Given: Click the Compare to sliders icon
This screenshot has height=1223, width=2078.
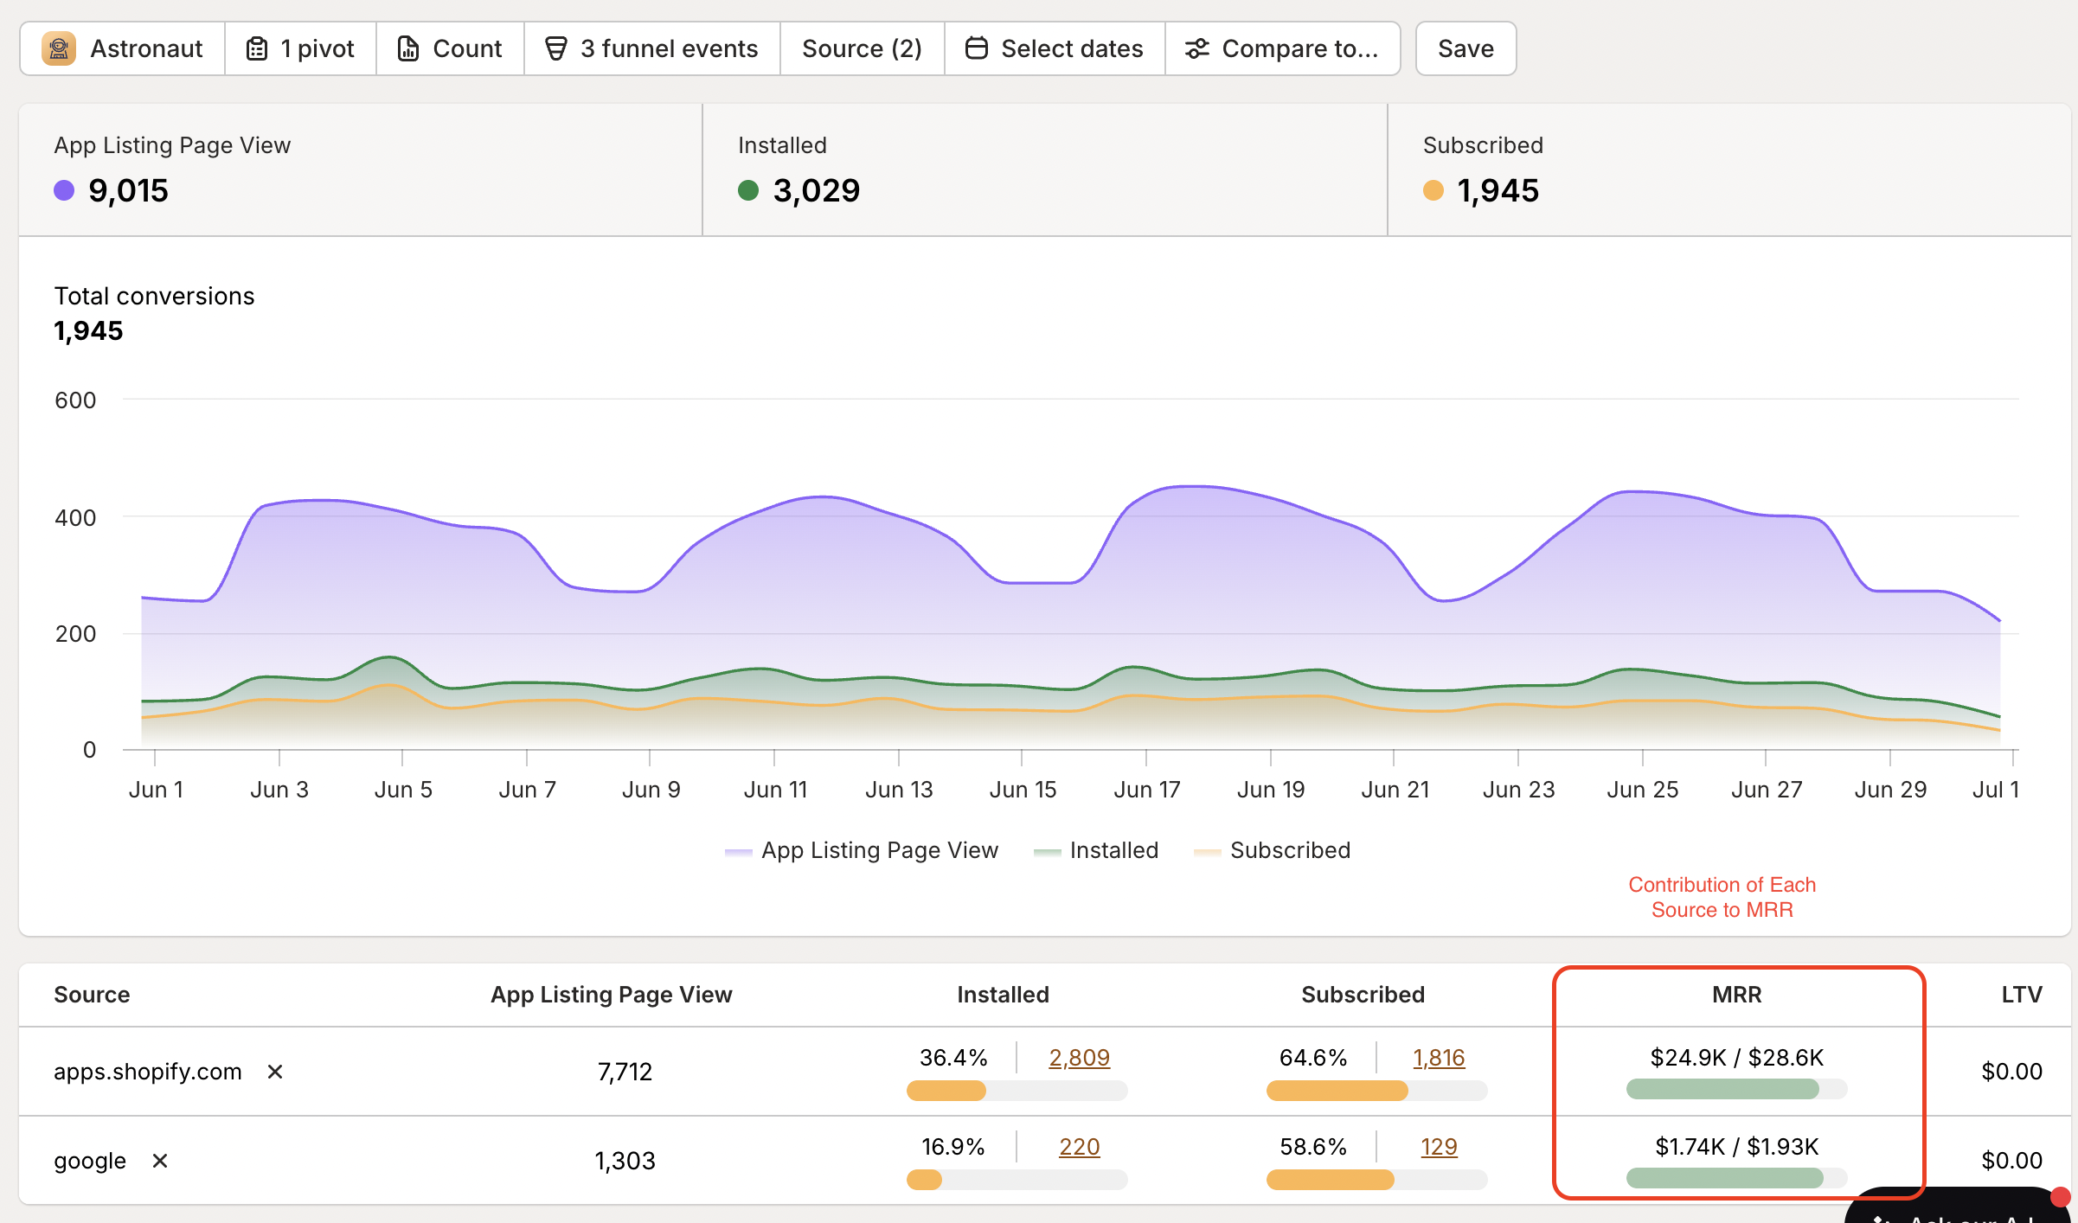Looking at the screenshot, I should tap(1197, 48).
